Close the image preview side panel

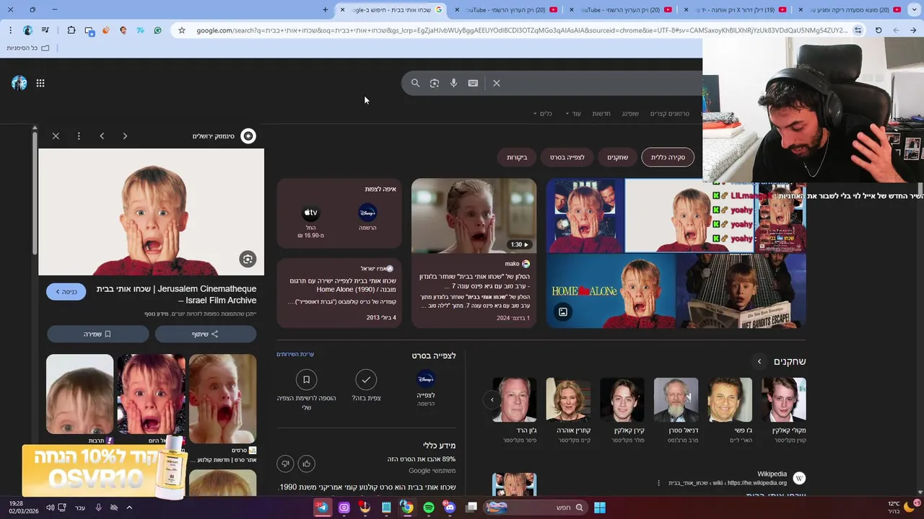pyautogui.click(x=56, y=136)
